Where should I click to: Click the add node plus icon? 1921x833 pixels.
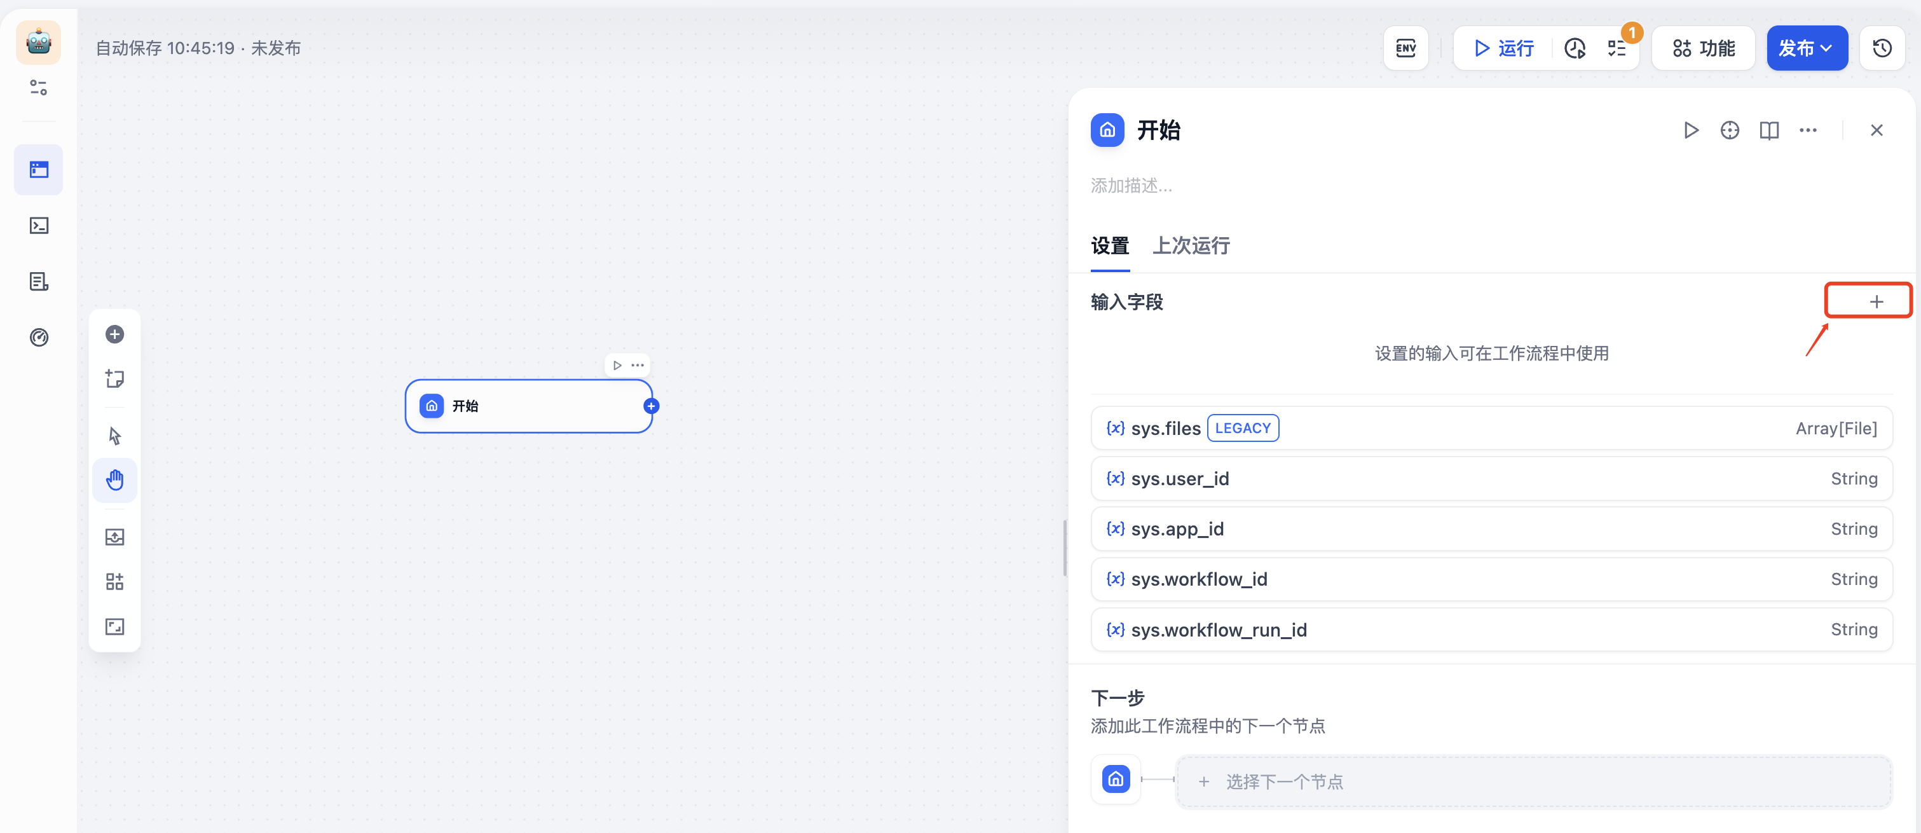coord(114,334)
